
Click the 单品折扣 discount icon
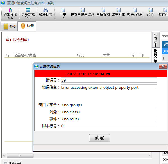coord(103,10)
